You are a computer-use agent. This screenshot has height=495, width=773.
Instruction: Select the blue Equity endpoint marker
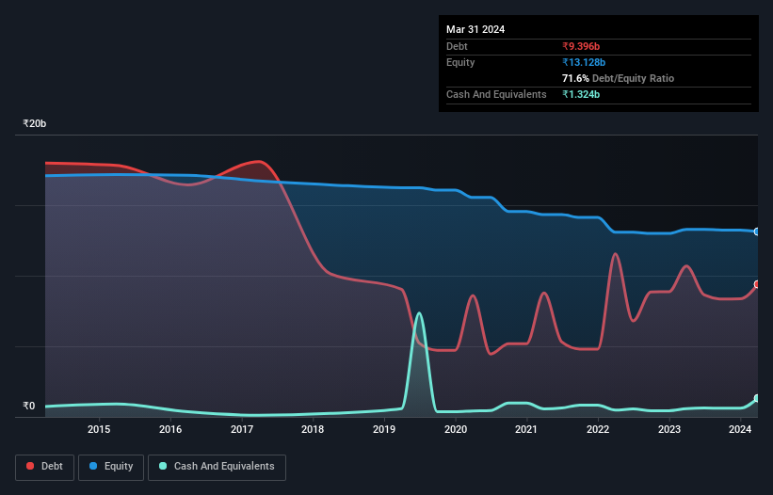(757, 232)
